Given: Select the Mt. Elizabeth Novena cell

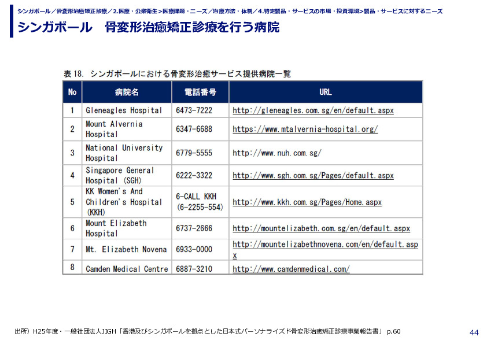Looking at the screenshot, I should pyautogui.click(x=127, y=249).
